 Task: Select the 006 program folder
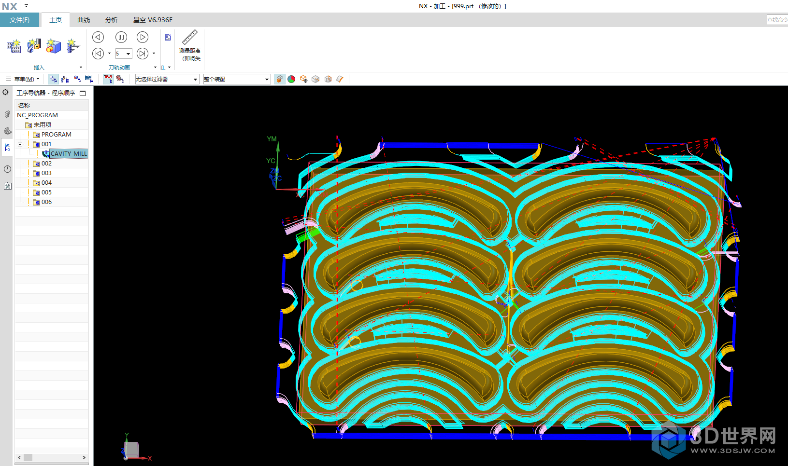(43, 202)
